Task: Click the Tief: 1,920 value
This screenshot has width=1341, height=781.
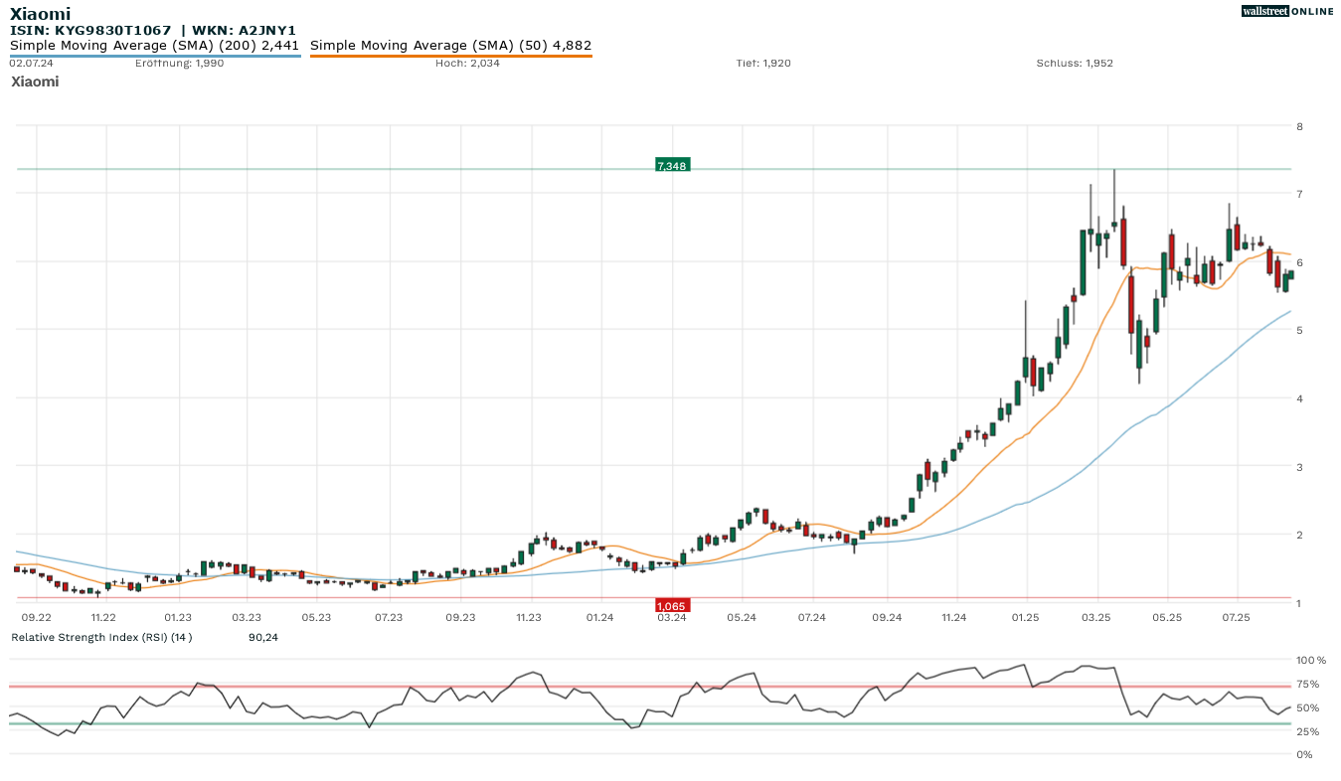Action: point(763,63)
